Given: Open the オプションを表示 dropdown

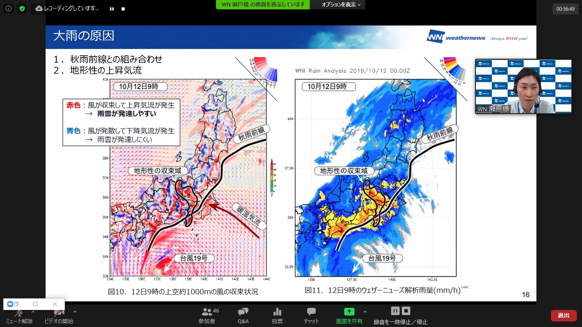Looking at the screenshot, I should pos(341,5).
